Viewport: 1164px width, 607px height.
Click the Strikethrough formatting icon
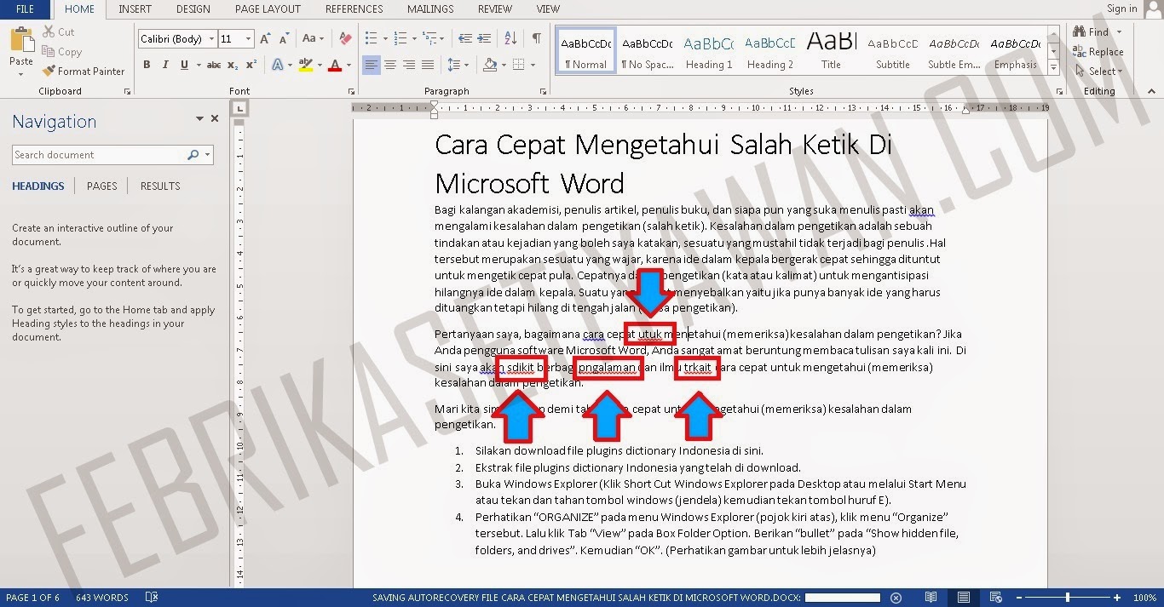(x=215, y=65)
